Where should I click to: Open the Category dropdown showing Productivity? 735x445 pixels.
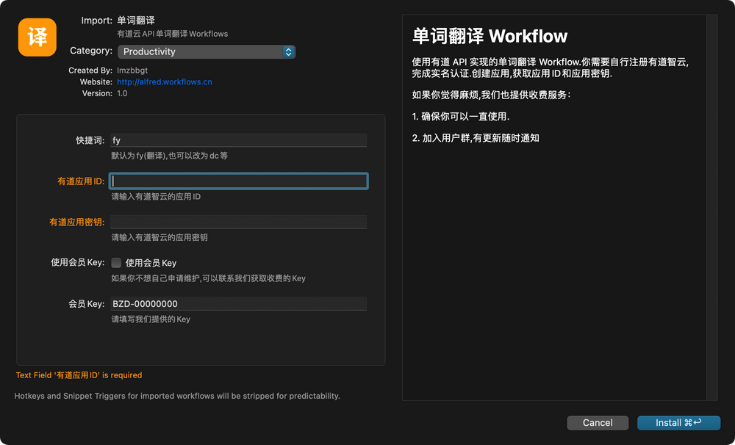tap(207, 51)
